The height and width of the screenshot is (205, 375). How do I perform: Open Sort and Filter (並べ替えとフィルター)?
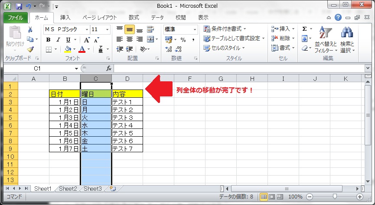(326, 40)
